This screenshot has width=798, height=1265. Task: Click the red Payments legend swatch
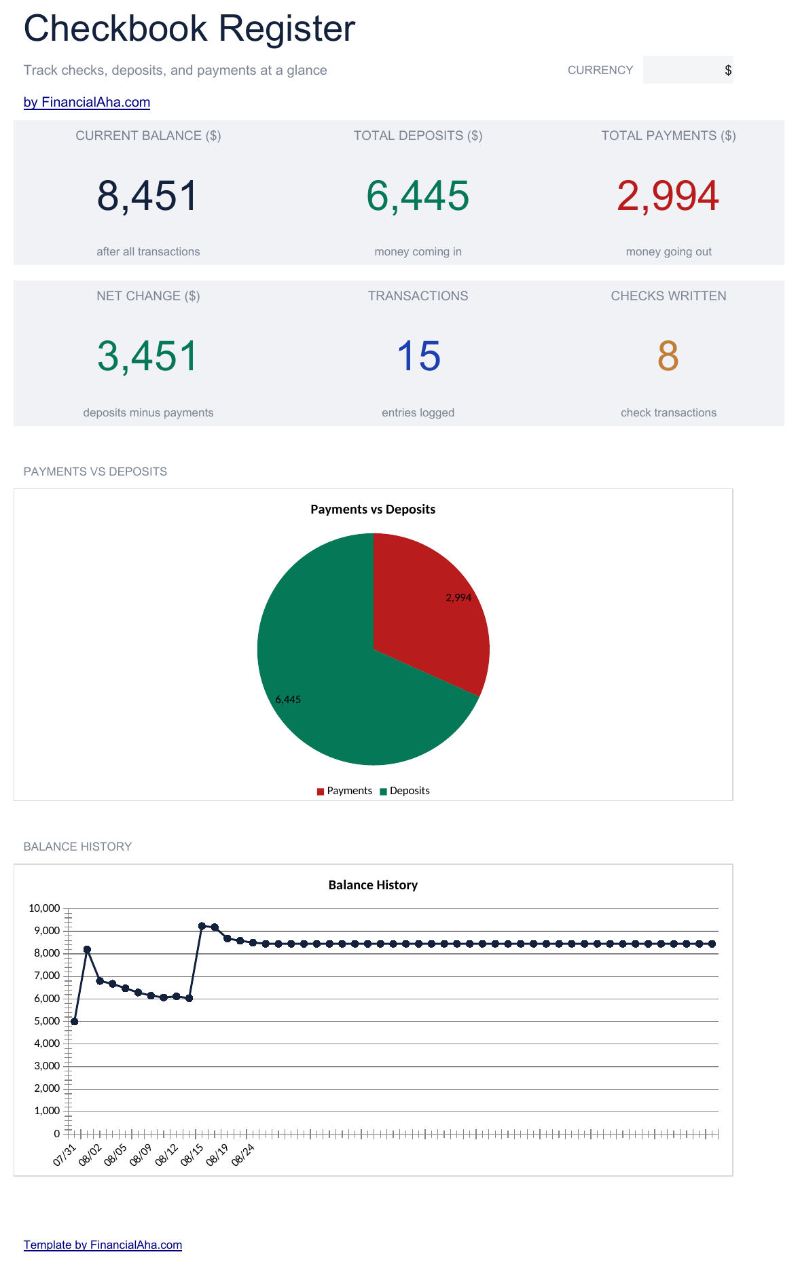321,791
